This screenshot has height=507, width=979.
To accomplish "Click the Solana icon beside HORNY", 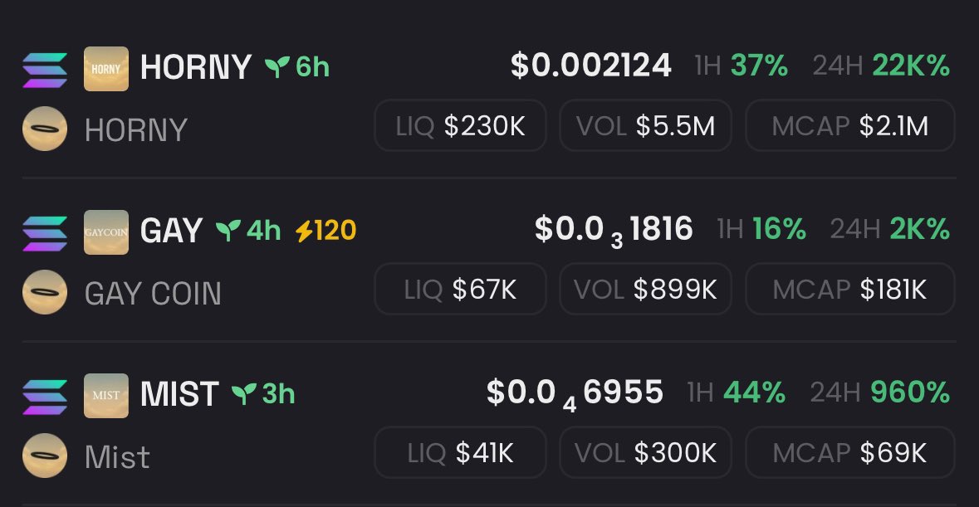I will (45, 69).
